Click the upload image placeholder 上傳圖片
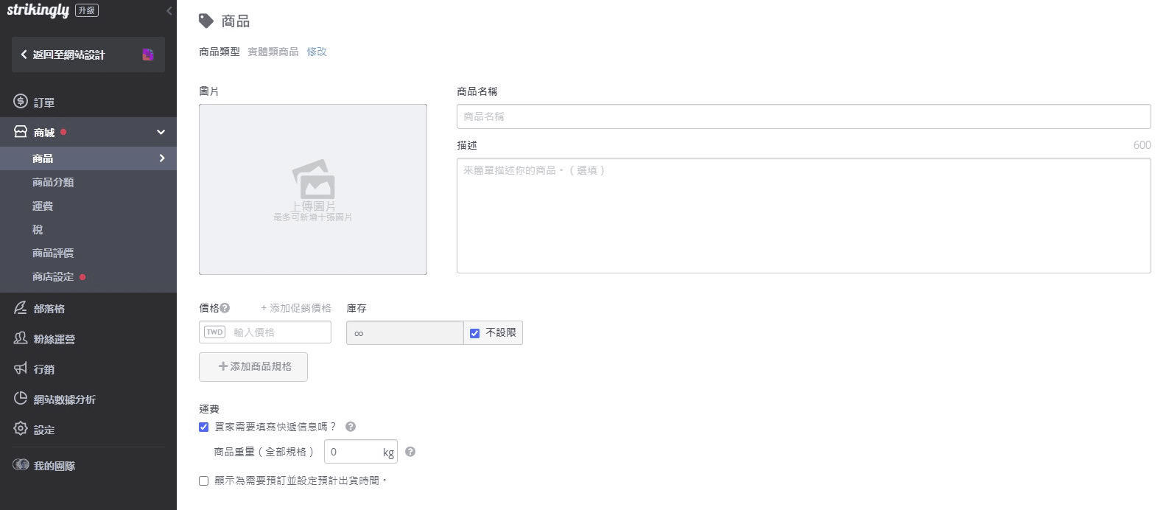 click(x=313, y=189)
